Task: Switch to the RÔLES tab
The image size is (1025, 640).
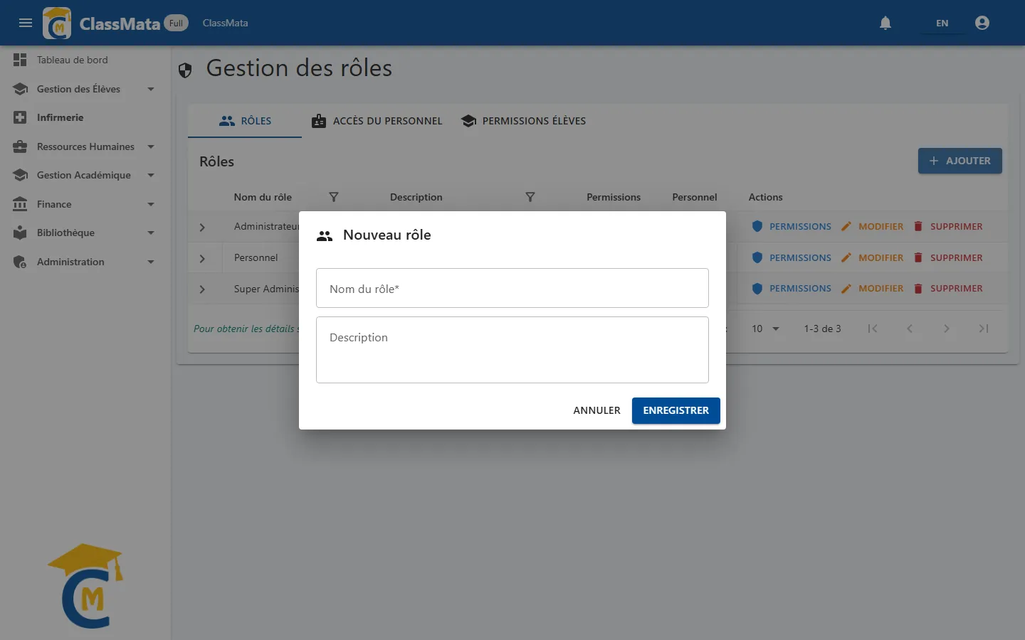Action: (245, 121)
